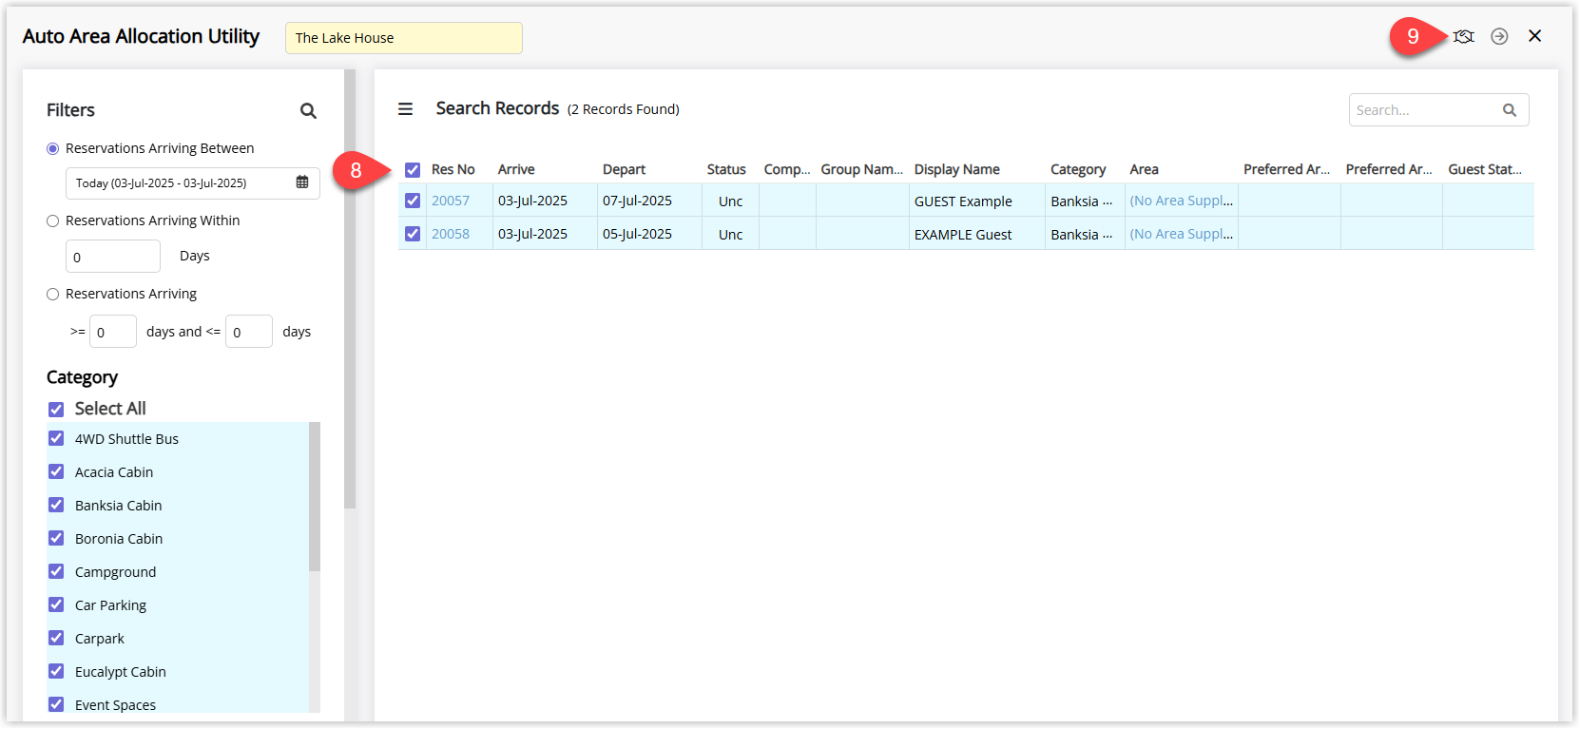Uncheck the reservation 20058 row checkbox

click(x=413, y=234)
